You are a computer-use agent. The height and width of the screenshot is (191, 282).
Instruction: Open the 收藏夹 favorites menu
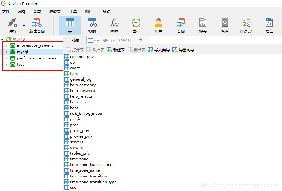point(55,12)
